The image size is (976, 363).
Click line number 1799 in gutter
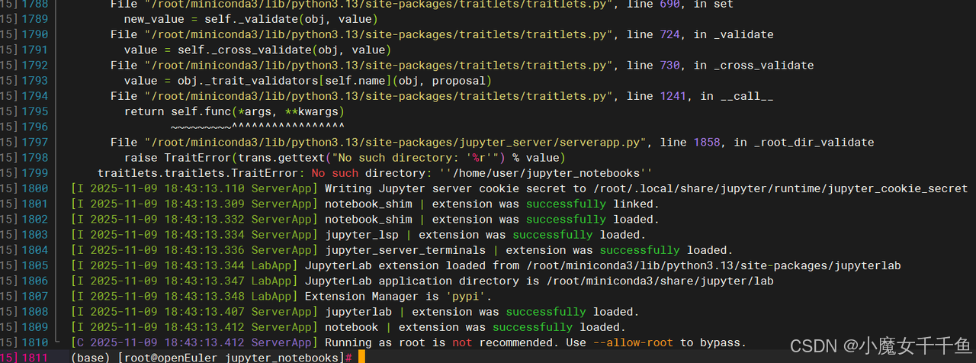[34, 173]
